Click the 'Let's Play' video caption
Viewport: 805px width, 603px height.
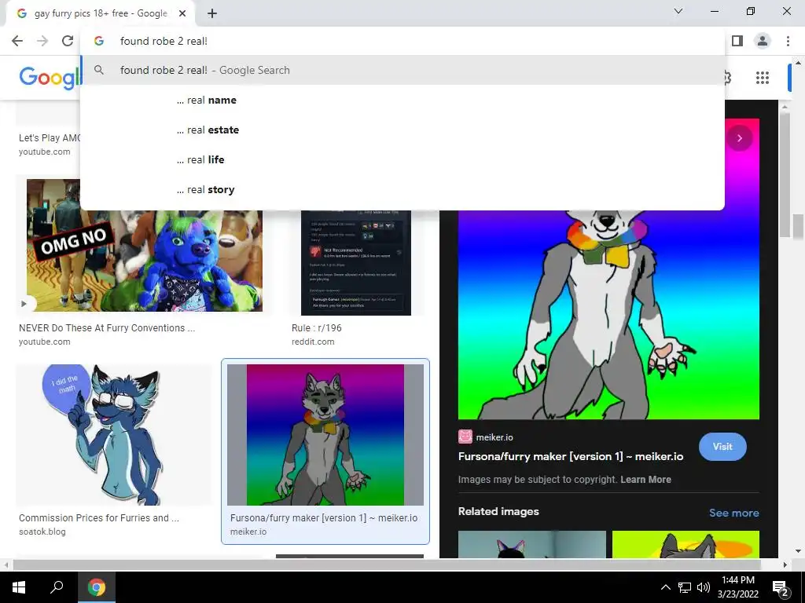[50, 138]
